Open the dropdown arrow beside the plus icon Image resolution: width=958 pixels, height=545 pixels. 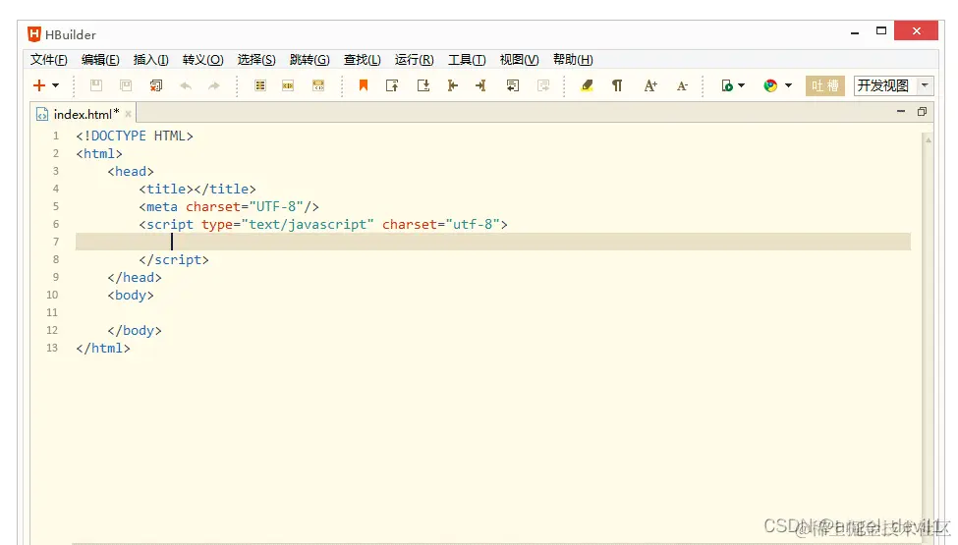56,85
